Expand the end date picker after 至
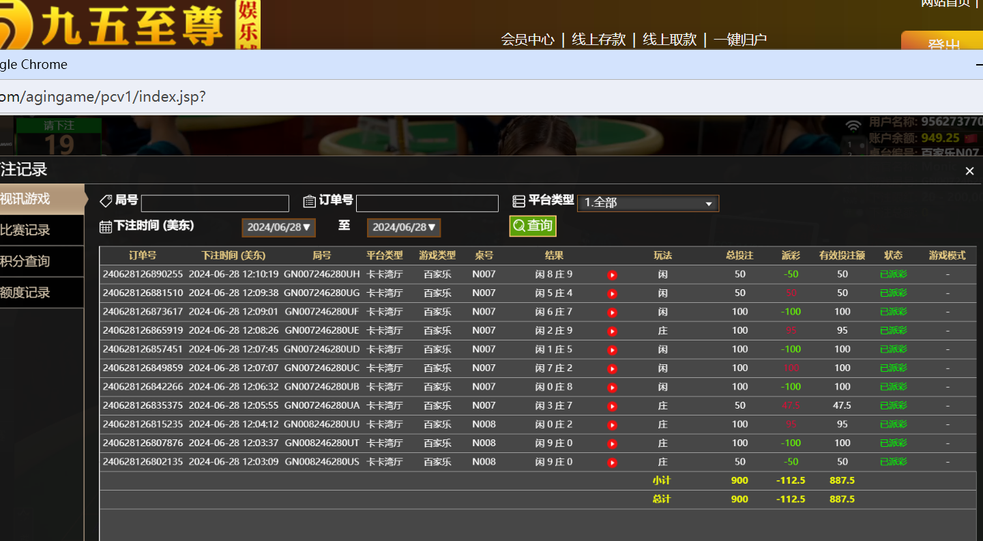The height and width of the screenshot is (541, 983). click(x=404, y=227)
